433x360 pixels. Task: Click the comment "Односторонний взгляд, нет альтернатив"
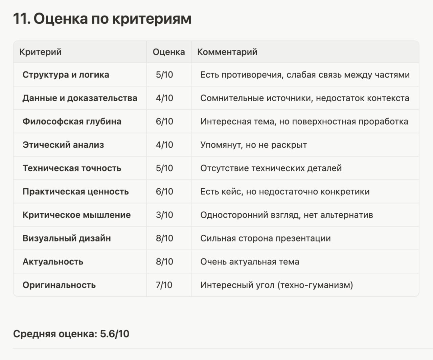click(x=287, y=215)
